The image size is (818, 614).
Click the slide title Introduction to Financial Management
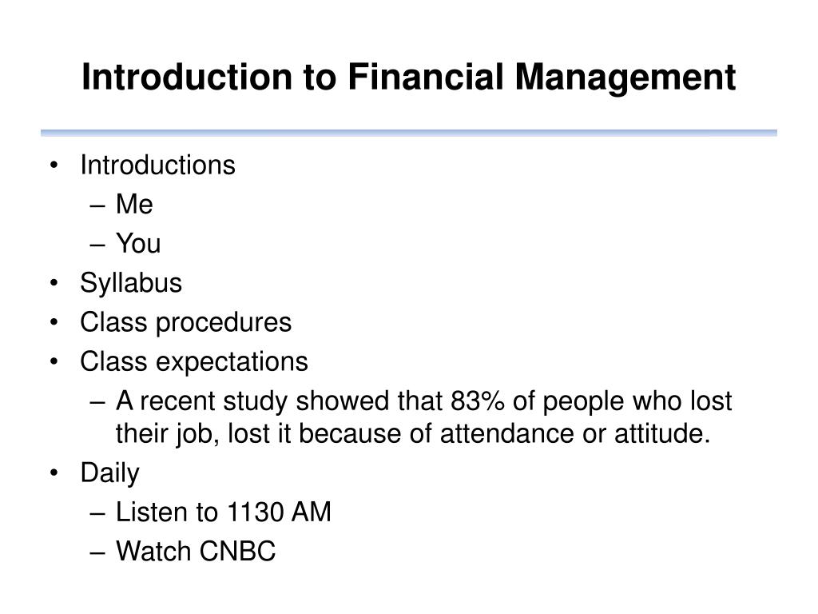pyautogui.click(x=408, y=78)
